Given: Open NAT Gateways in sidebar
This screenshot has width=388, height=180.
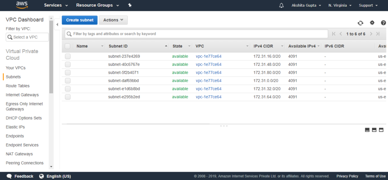Looking at the screenshot, I should (19, 154).
